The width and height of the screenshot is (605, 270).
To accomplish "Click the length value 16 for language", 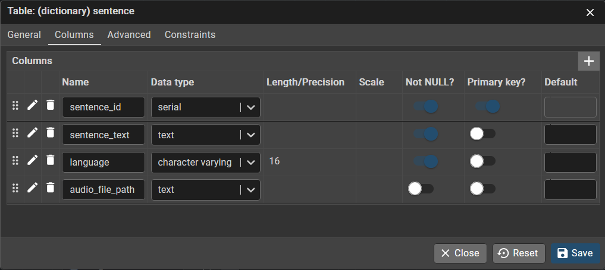I will pos(274,161).
